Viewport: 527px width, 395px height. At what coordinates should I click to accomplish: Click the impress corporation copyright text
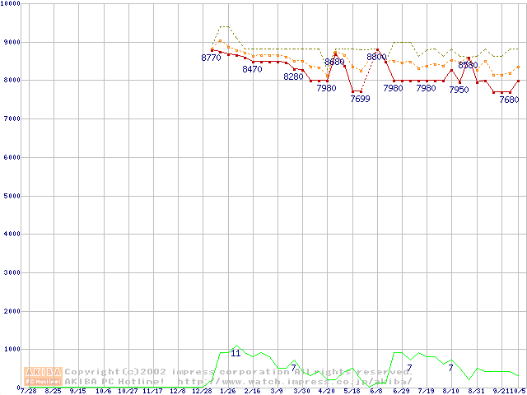click(238, 372)
